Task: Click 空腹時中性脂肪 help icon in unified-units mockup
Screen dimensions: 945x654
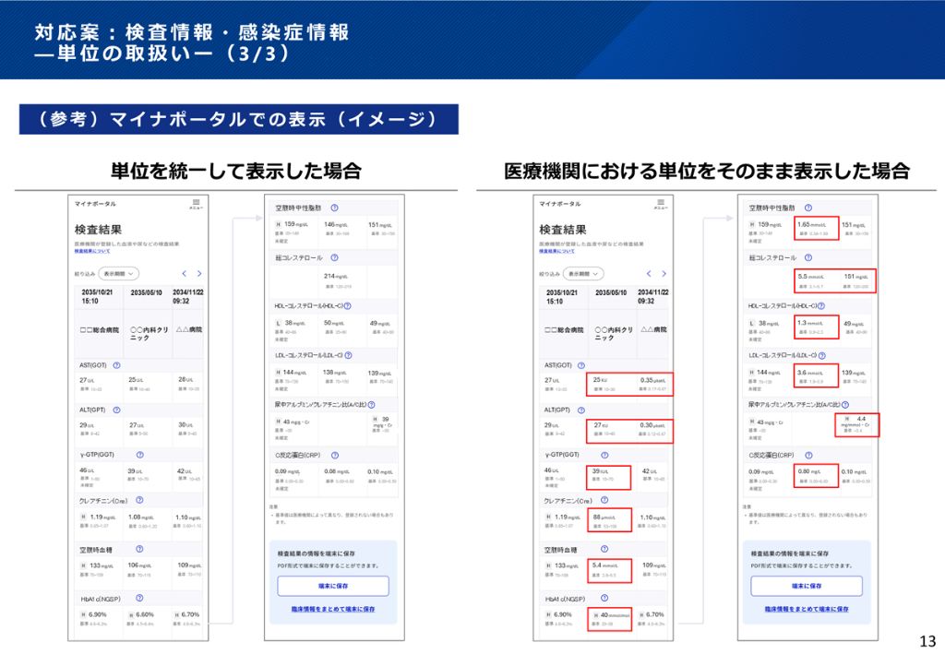Action: [x=334, y=208]
